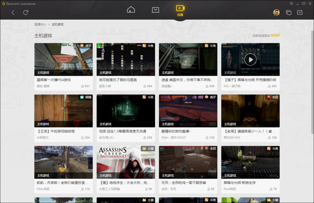
Task: Click the Tencent WeGame logo
Action: [x=19, y=3]
